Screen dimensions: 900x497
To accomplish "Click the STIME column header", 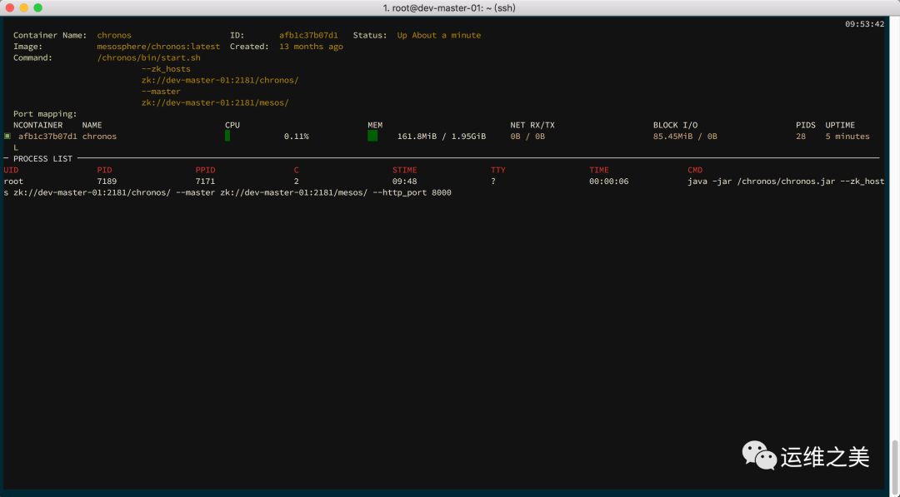I will coord(405,171).
